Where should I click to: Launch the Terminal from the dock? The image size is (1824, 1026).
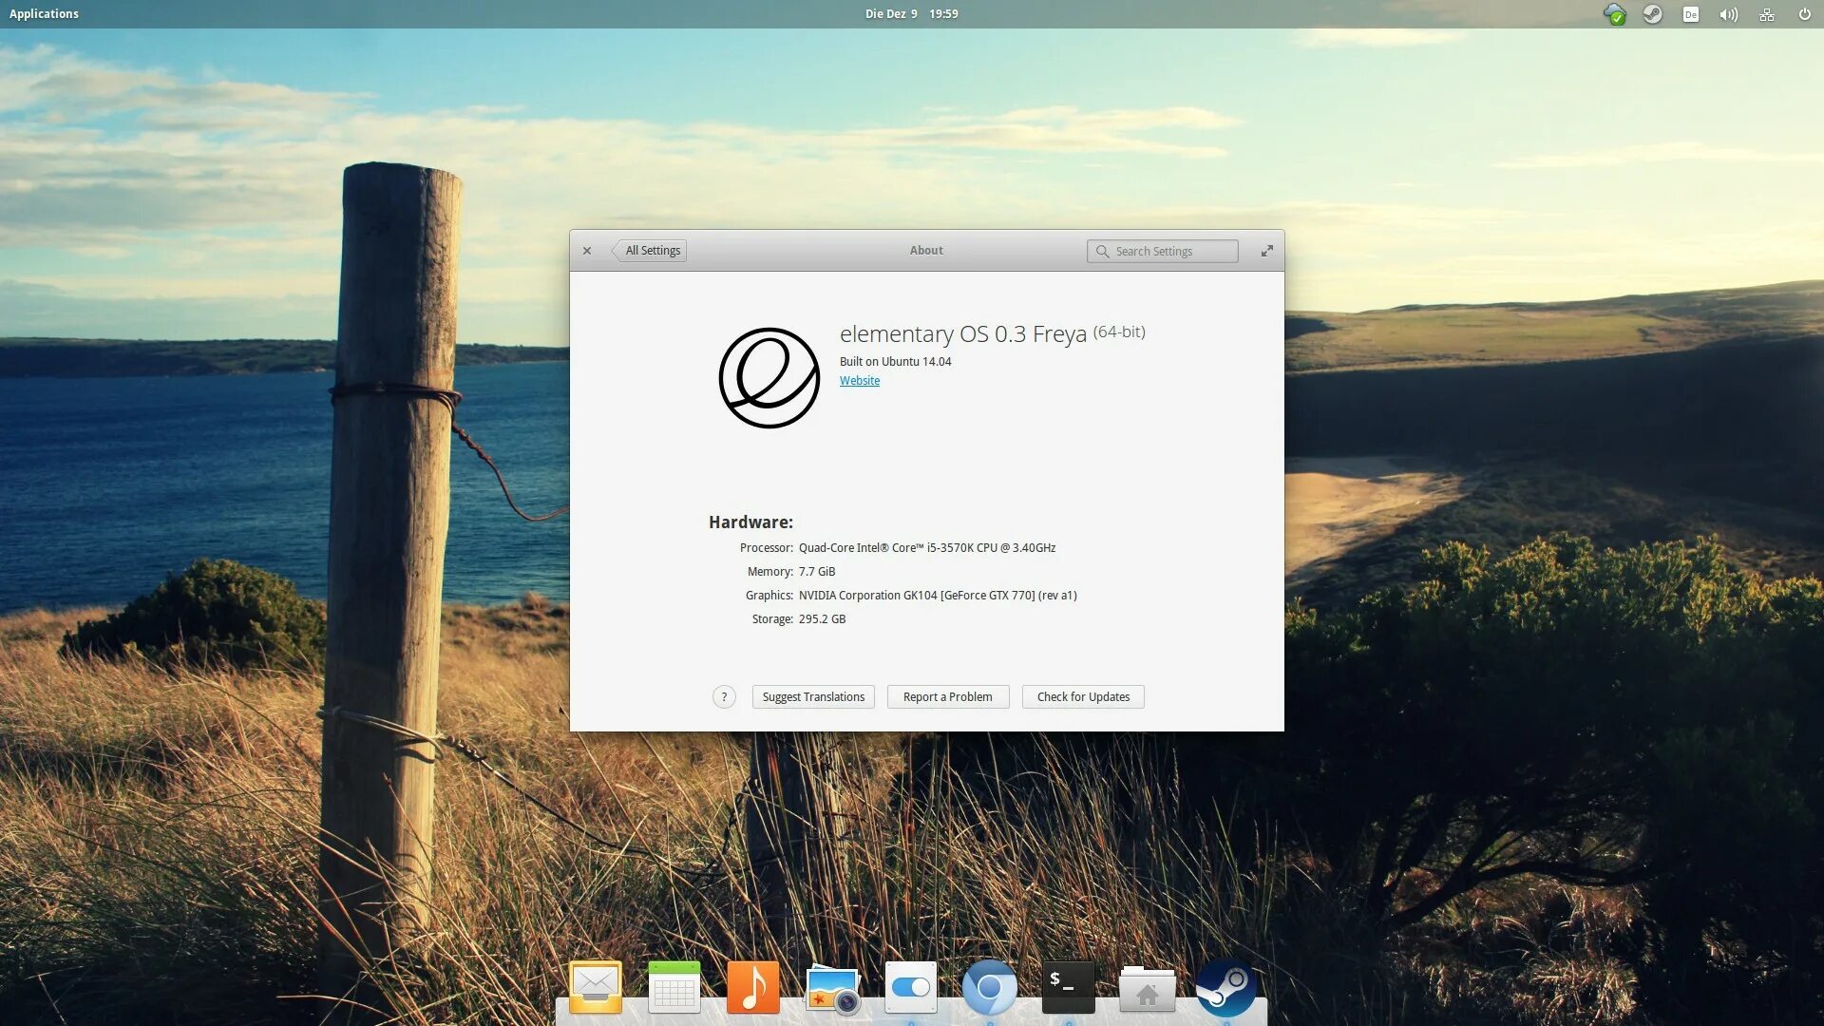tap(1068, 988)
